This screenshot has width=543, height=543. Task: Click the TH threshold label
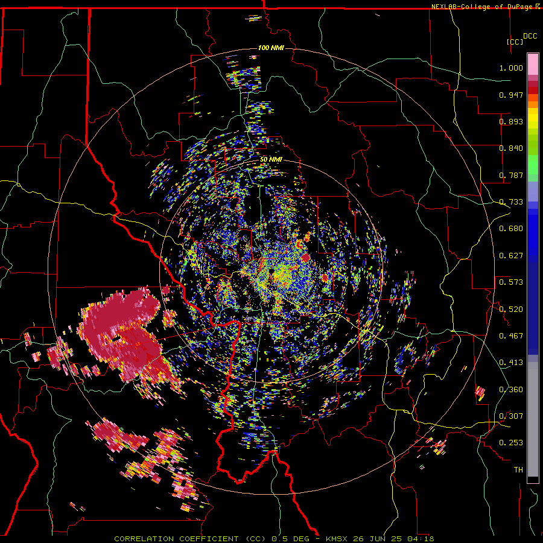[x=518, y=470]
